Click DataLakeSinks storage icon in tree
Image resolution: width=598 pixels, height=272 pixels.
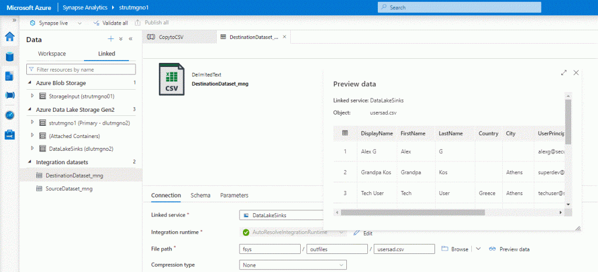click(x=43, y=149)
